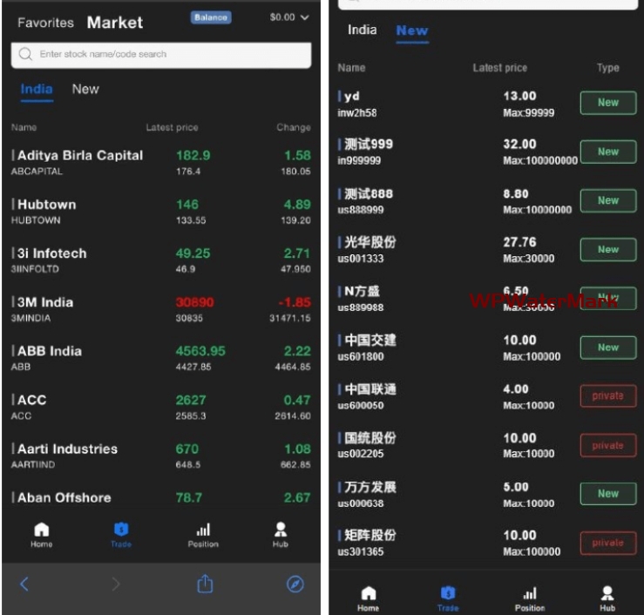The image size is (644, 615).
Task: Select New tab on right screen
Action: [x=412, y=30]
